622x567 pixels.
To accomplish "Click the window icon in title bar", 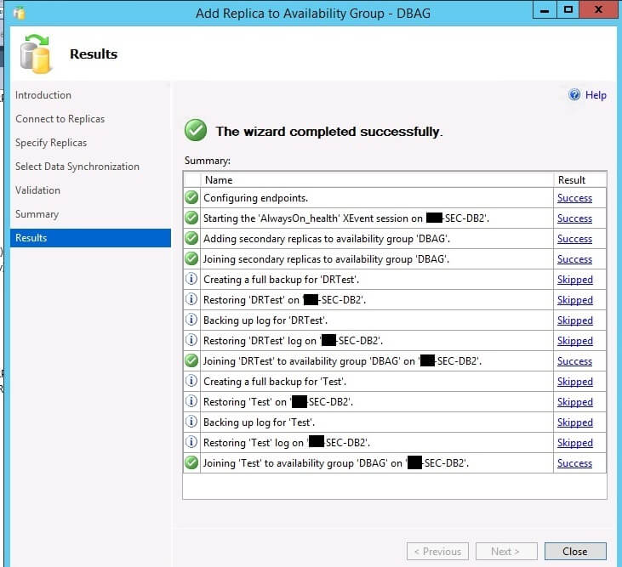I will 20,12.
